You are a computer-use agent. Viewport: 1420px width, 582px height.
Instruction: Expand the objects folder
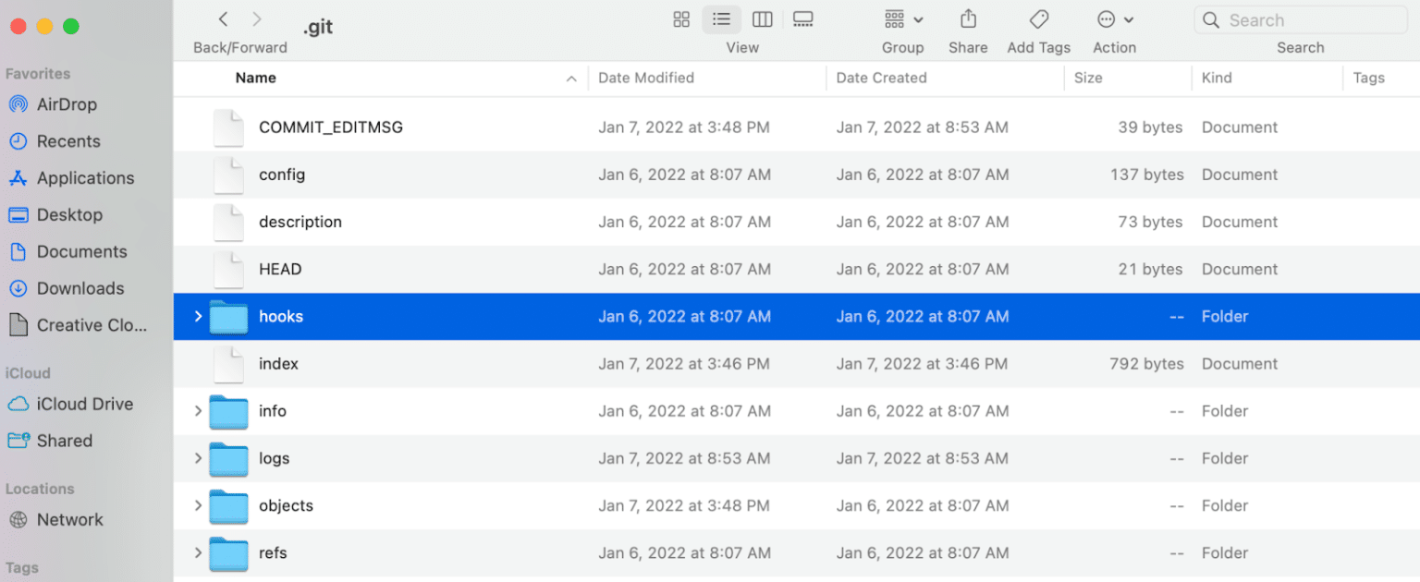point(197,505)
